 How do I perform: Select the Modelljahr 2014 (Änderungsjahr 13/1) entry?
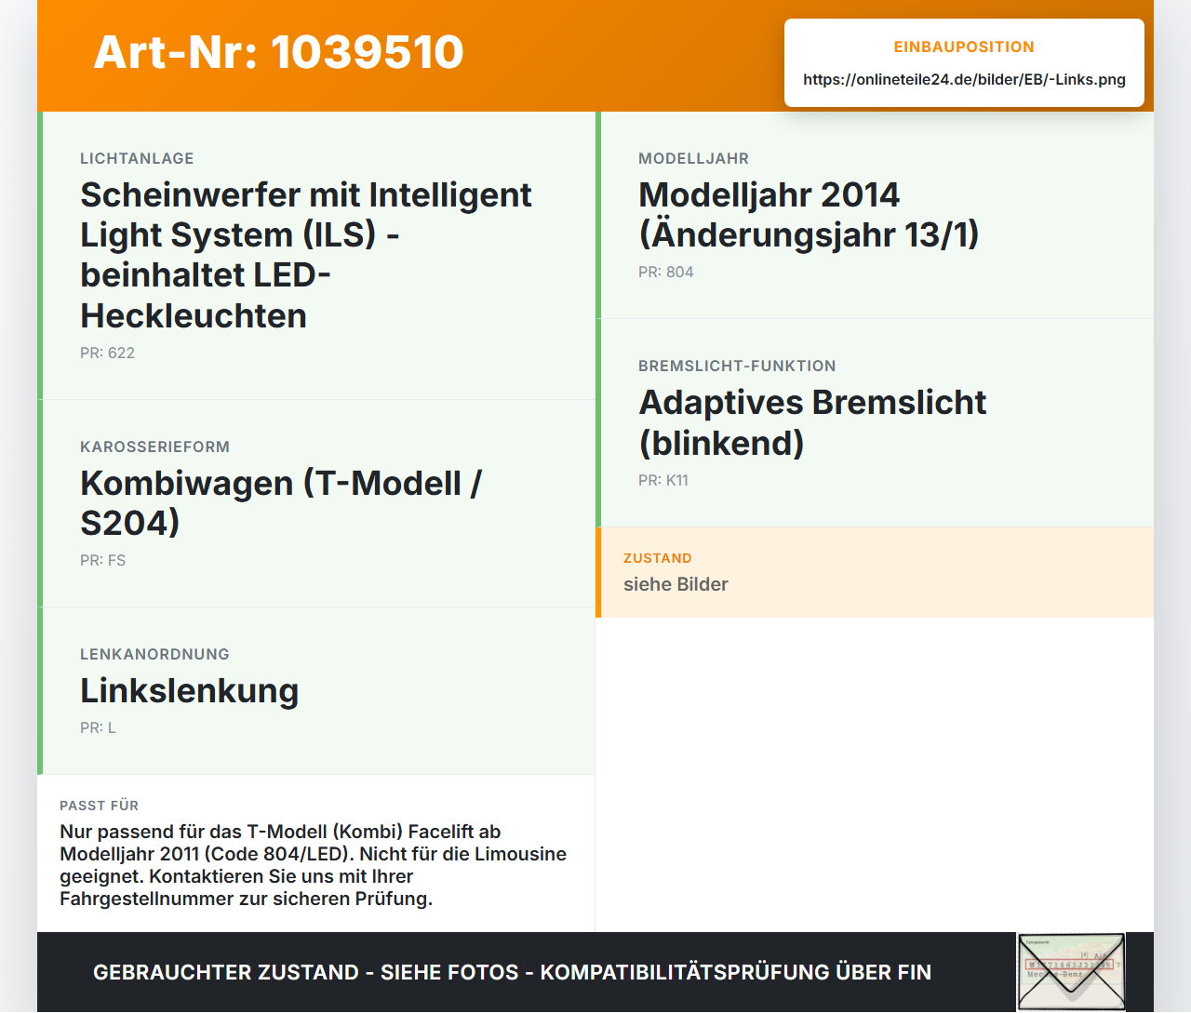(x=875, y=215)
